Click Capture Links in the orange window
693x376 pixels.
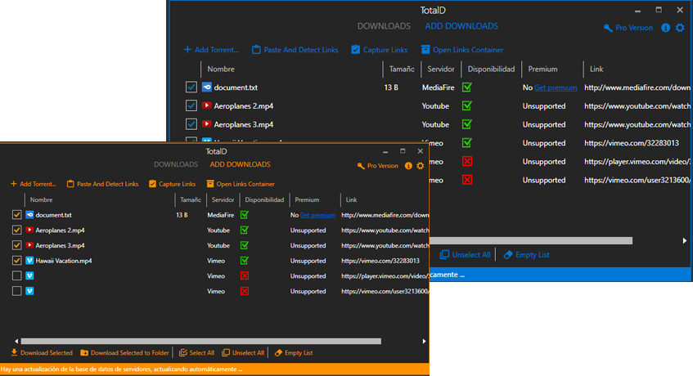(173, 184)
